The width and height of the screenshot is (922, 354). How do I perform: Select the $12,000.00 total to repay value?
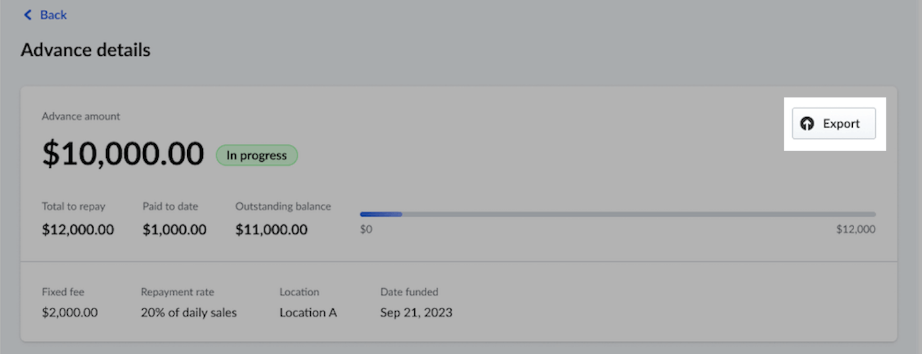pyautogui.click(x=78, y=230)
